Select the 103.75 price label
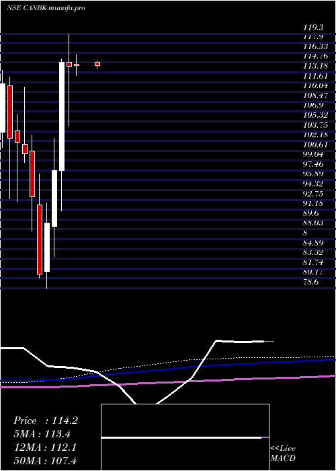The width and height of the screenshot is (336, 471). pyautogui.click(x=316, y=125)
